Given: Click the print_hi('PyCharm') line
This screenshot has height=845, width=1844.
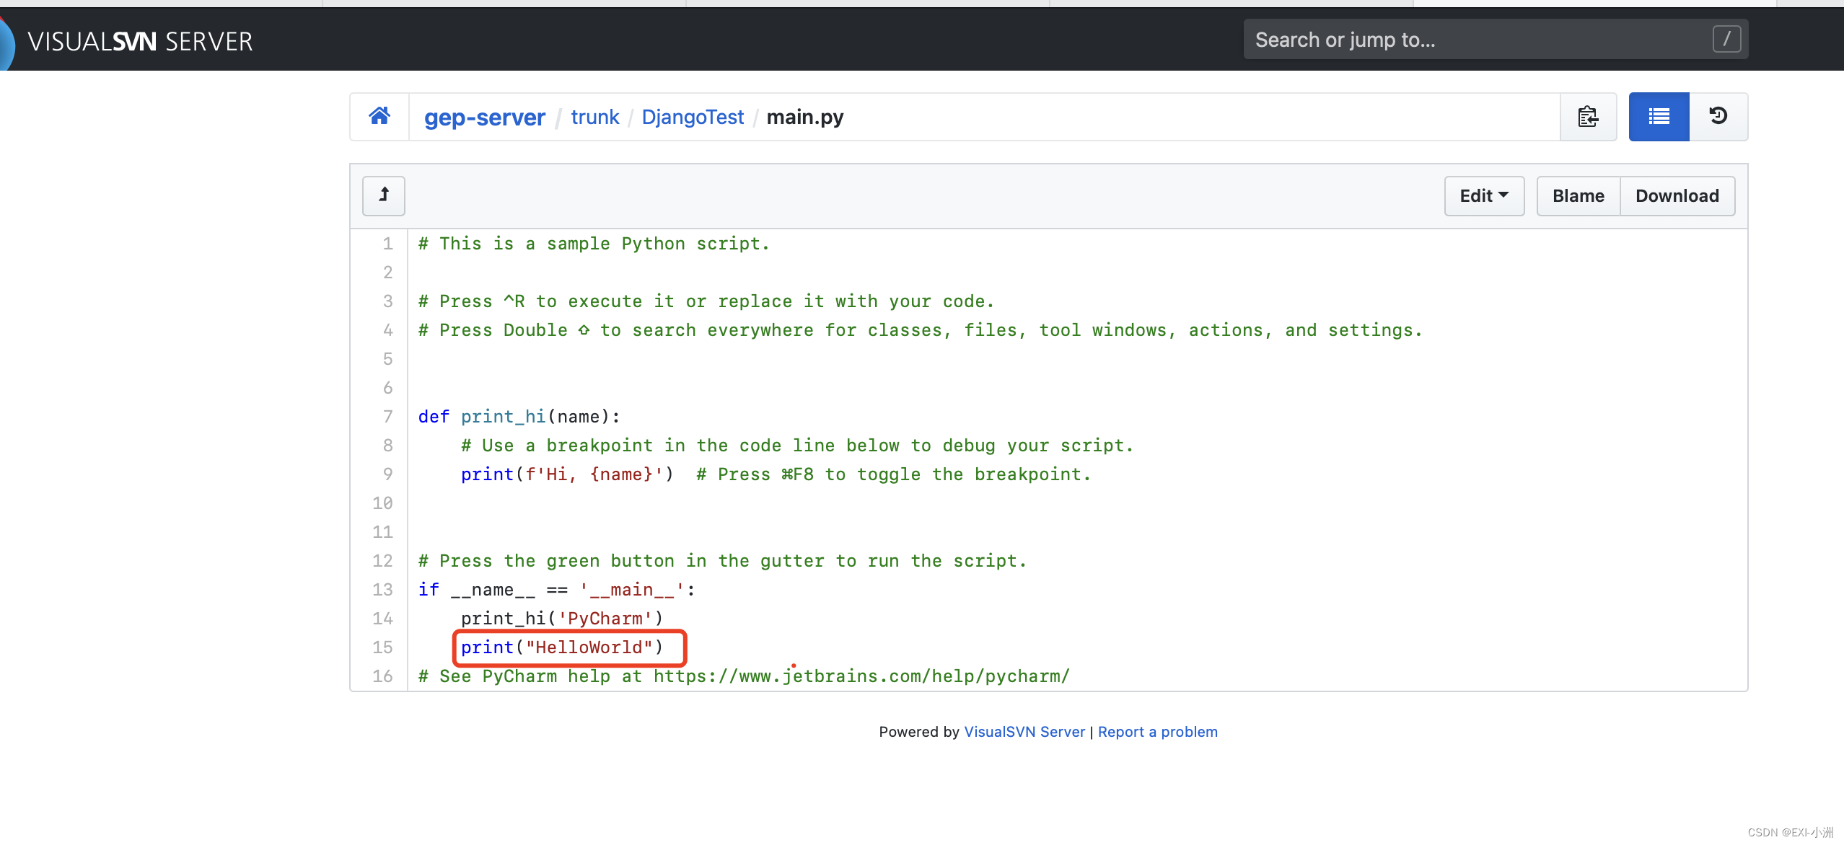Looking at the screenshot, I should click(x=562, y=619).
